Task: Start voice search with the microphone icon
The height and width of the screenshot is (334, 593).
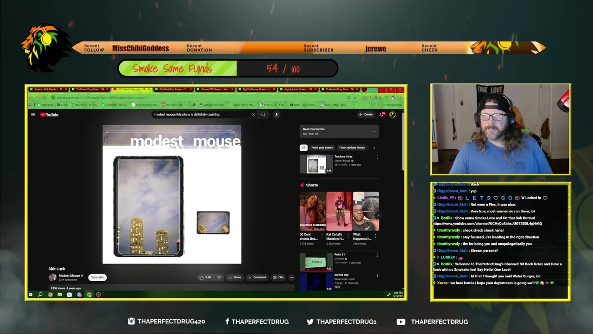Action: 277,115
